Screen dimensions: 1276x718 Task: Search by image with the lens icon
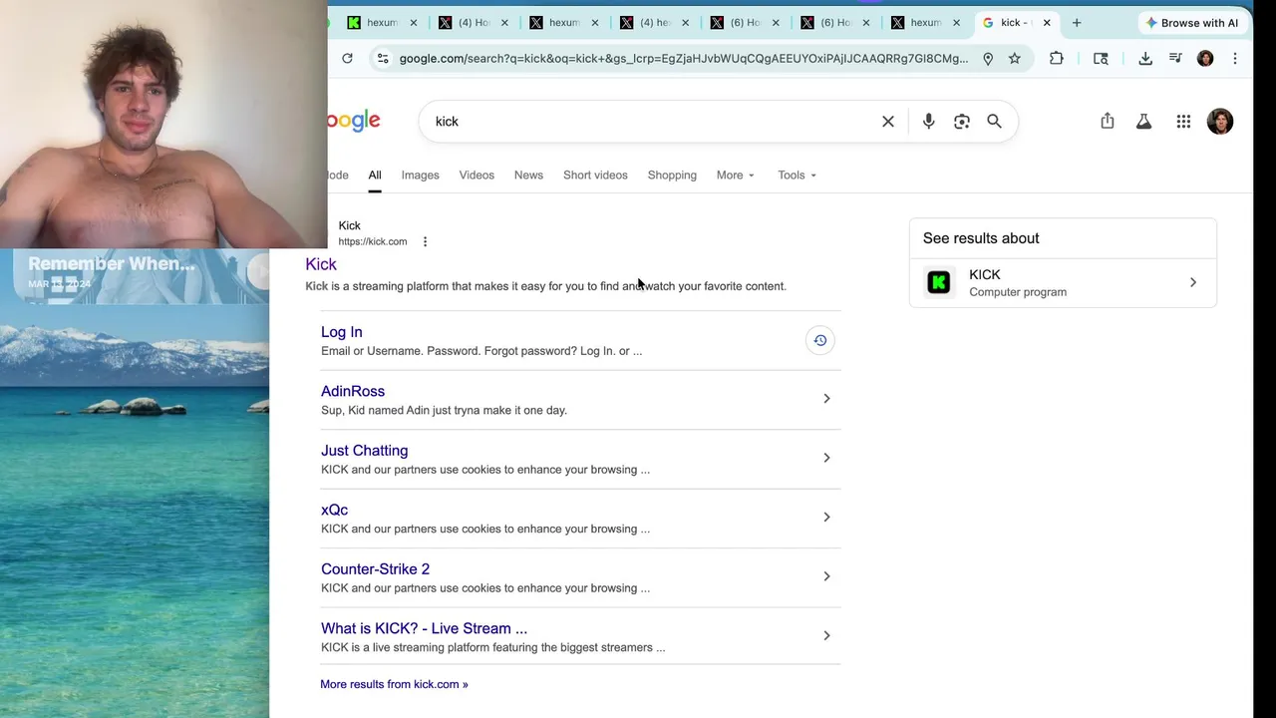click(962, 122)
